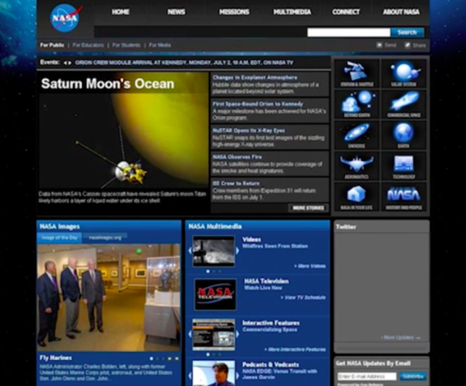This screenshot has height=386, width=466.
Task: Select the Beyond Earth icon tile
Action: [x=357, y=105]
